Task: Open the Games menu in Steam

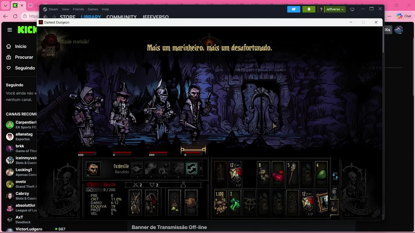Action: point(93,9)
